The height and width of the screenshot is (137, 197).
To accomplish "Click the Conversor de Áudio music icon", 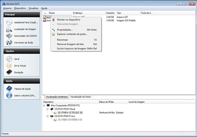I will (9, 42).
